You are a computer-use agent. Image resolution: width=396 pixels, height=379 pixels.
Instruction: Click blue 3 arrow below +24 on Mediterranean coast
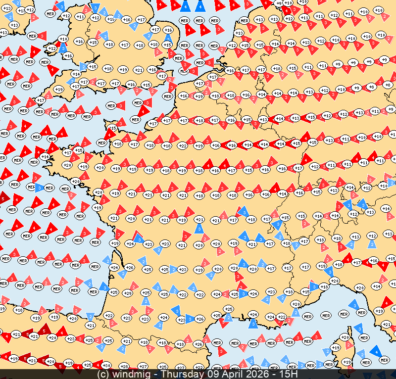click(x=252, y=324)
